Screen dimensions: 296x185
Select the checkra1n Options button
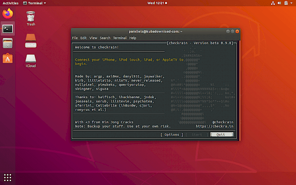(x=172, y=134)
